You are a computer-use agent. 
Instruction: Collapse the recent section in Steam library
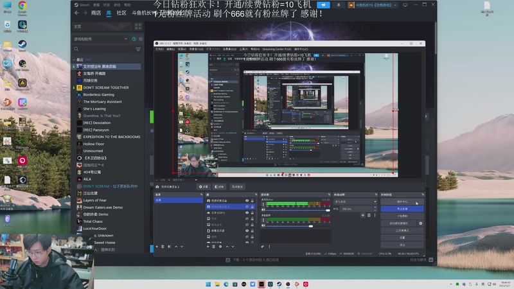(74, 60)
